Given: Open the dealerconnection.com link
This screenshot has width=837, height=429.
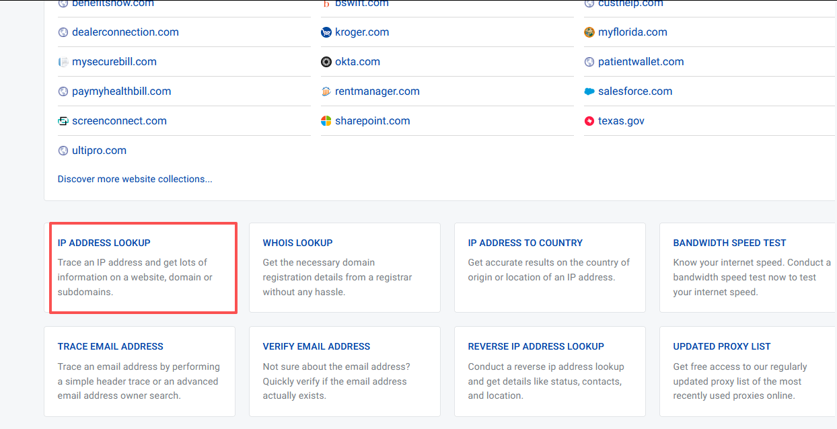Looking at the screenshot, I should point(125,32).
